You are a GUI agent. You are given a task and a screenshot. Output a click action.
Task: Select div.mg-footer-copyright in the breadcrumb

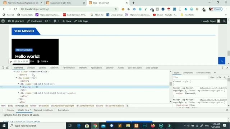pyautogui.click(x=63, y=106)
